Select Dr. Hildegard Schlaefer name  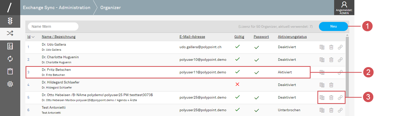pos(60,82)
